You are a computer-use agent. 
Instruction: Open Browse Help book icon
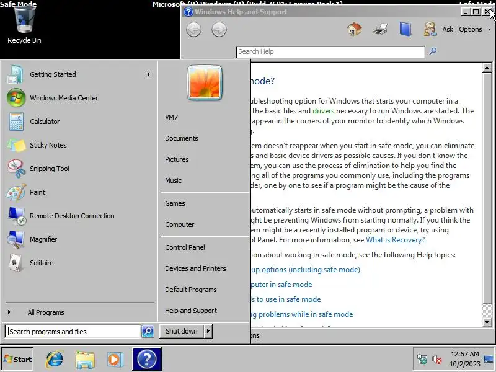405,29
